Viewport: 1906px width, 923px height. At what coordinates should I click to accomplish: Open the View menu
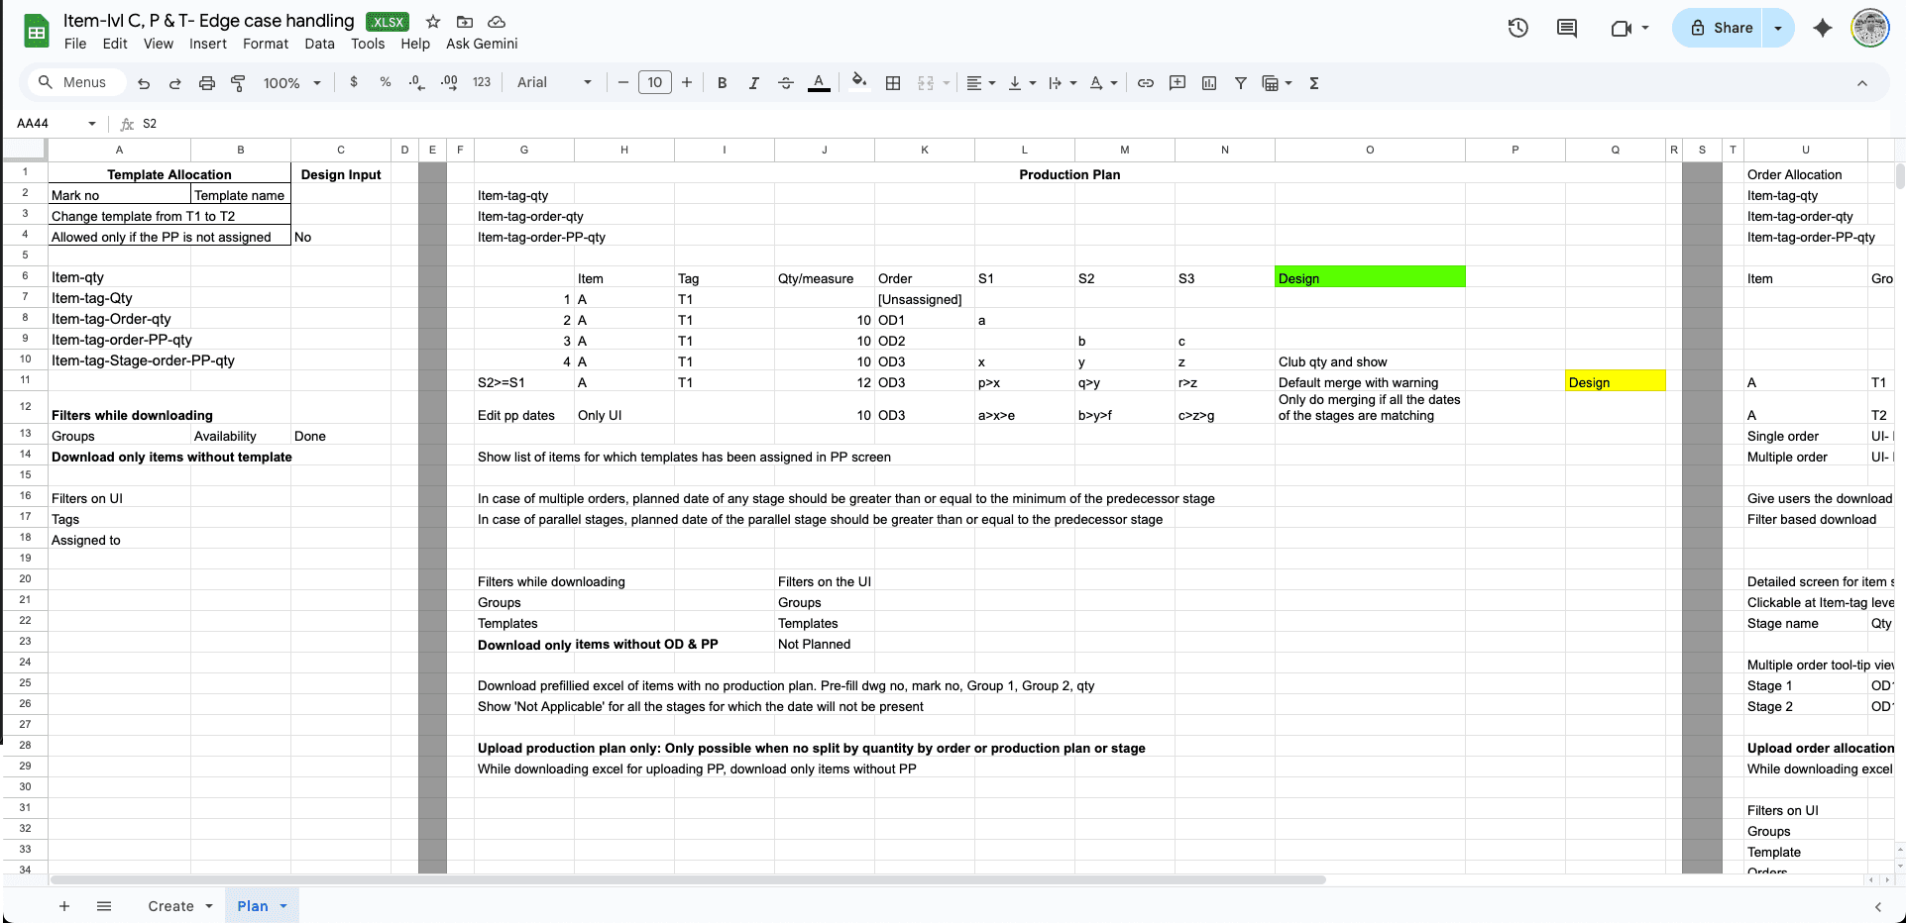tap(159, 44)
